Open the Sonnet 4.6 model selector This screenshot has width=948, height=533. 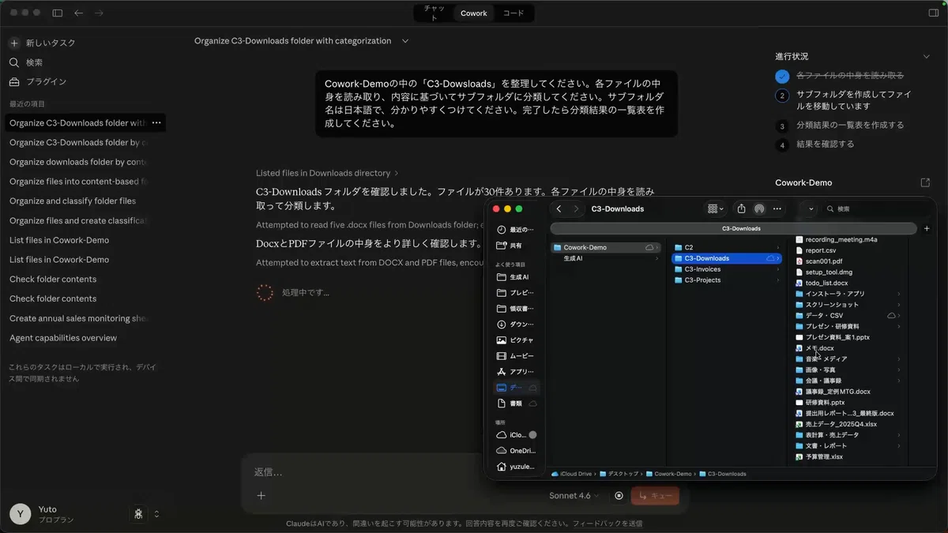574,496
